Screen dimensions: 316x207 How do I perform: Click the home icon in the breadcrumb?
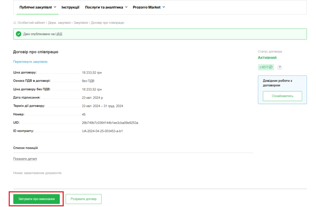[x=15, y=23]
